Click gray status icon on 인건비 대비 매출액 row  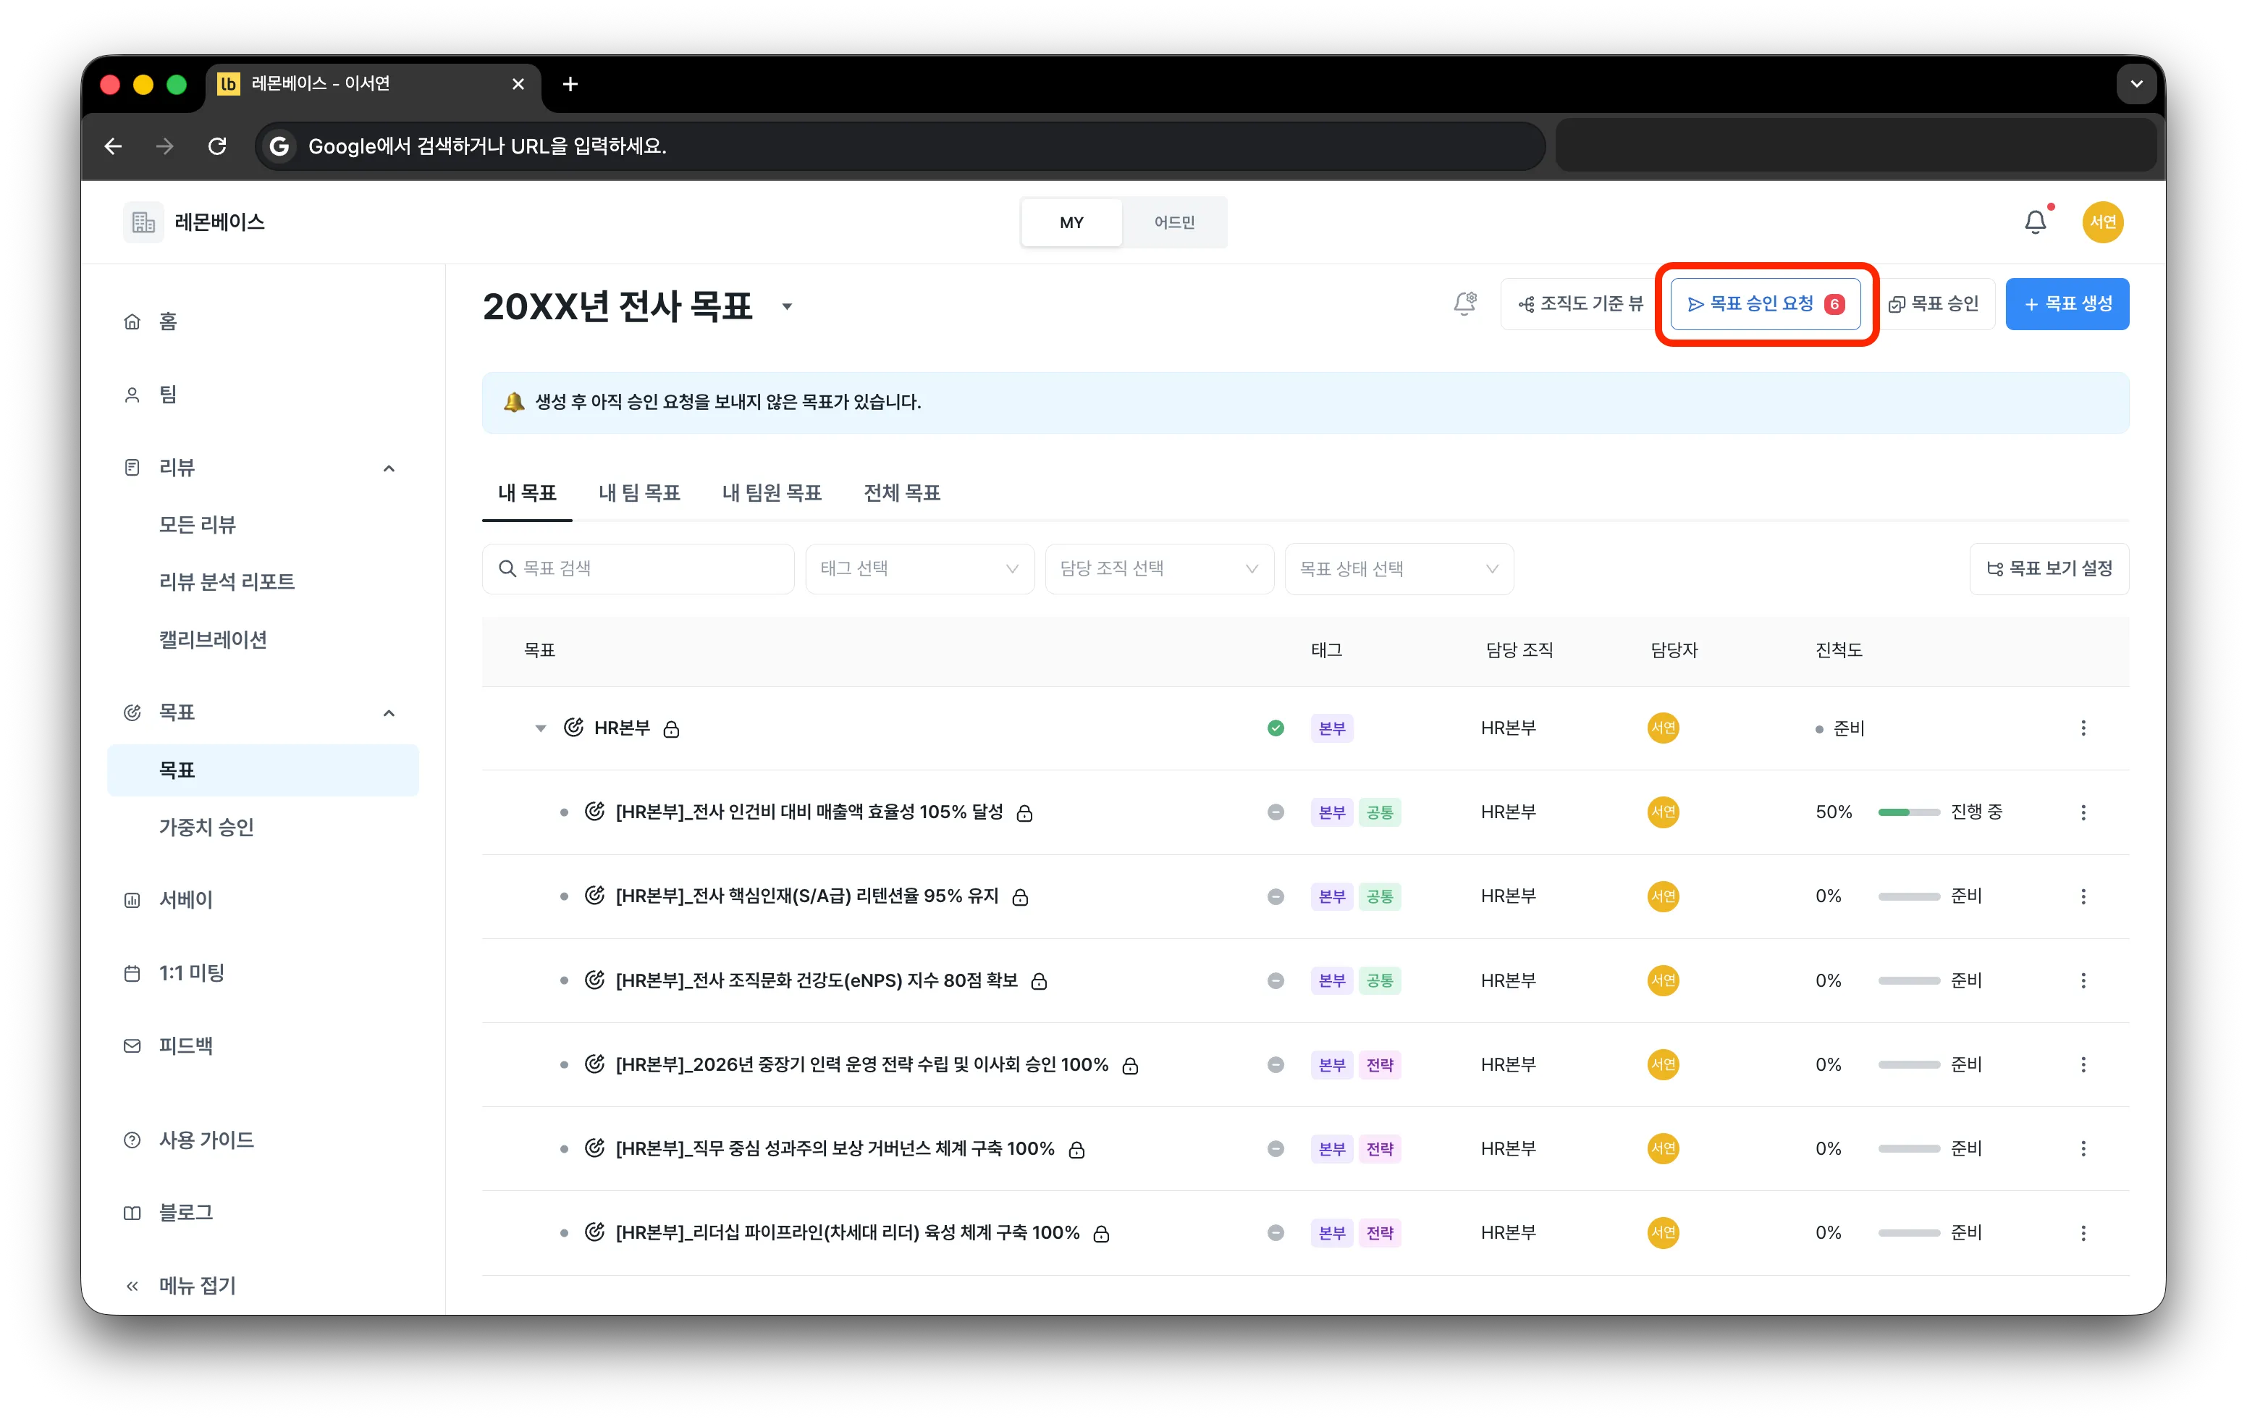pyautogui.click(x=1276, y=812)
